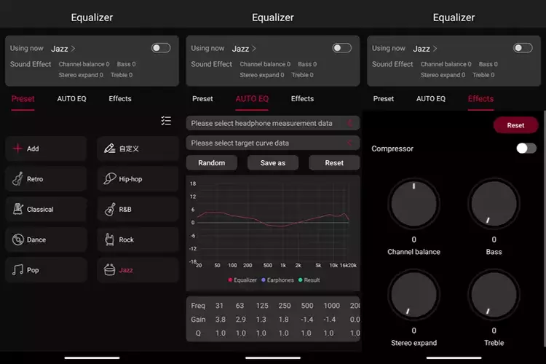Select AUTO EQ tab in middle screen

coord(252,98)
